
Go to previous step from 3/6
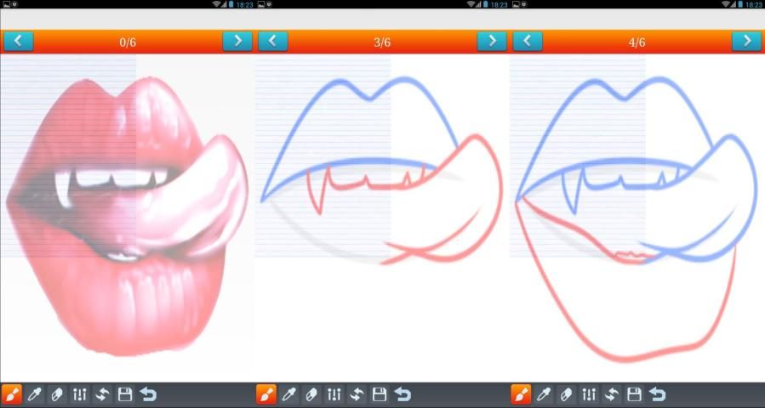coord(272,41)
